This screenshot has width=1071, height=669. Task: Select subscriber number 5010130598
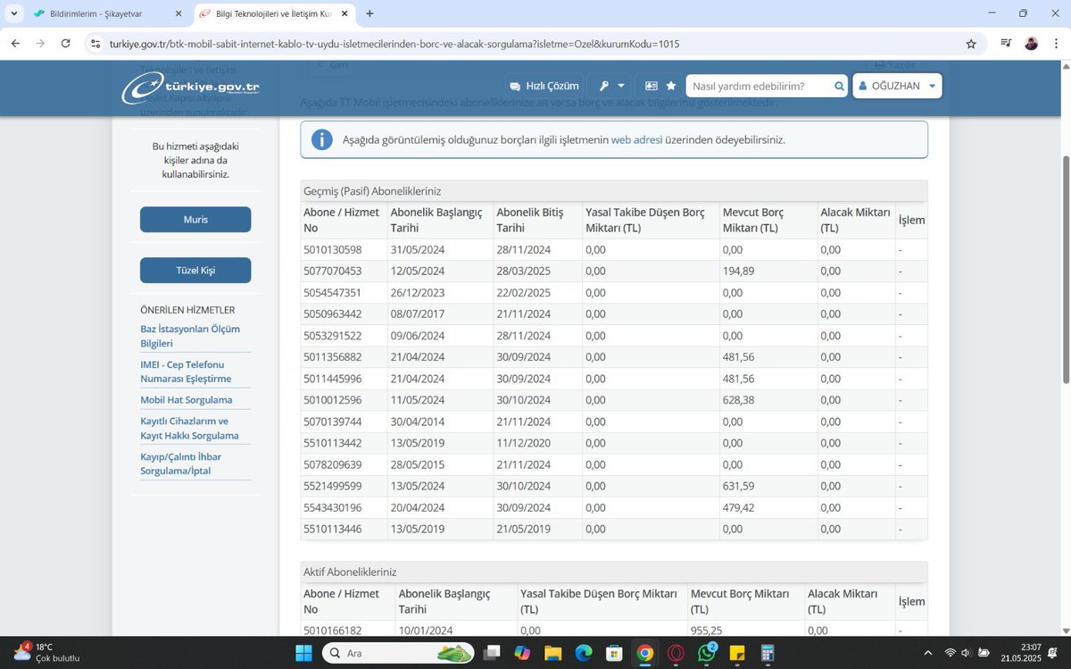point(333,250)
